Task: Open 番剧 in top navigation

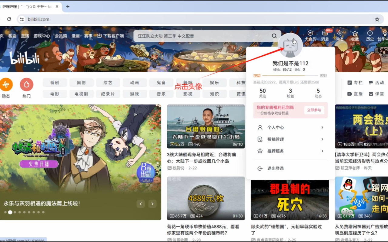Action: [12, 36]
